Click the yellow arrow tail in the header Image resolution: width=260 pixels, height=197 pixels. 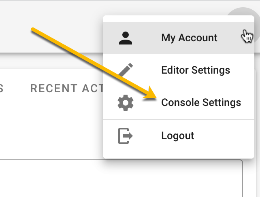point(33,30)
